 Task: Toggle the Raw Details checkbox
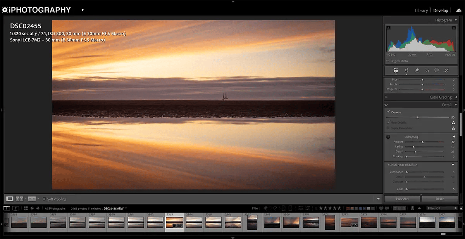click(x=388, y=122)
